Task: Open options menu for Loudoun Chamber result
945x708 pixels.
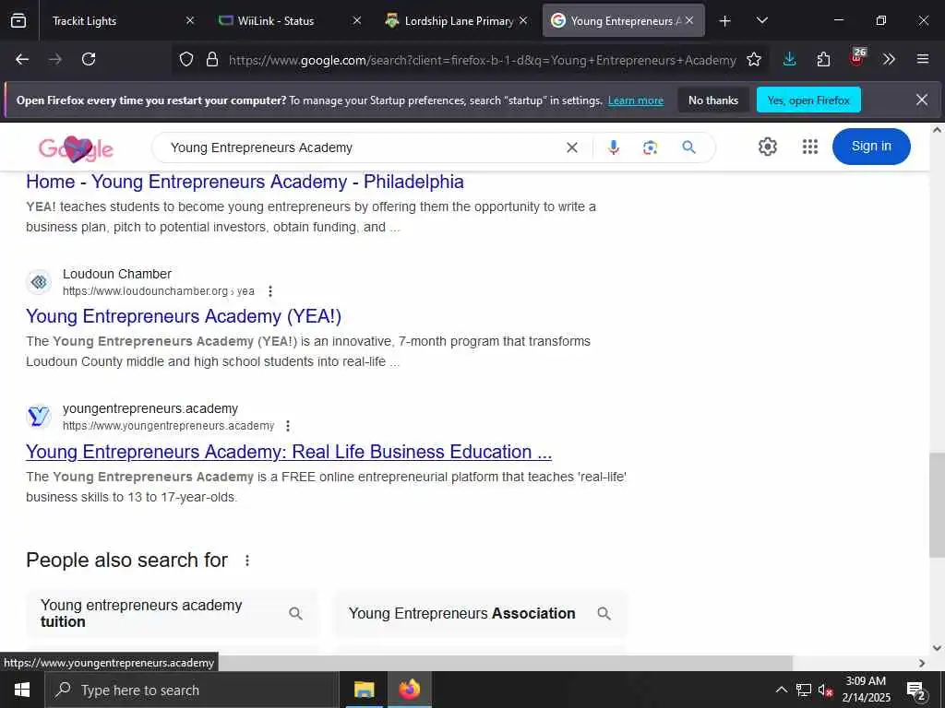Action: point(270,291)
